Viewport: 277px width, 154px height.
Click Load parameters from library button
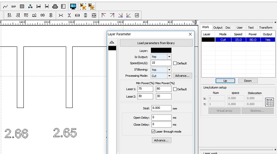(x=156, y=43)
